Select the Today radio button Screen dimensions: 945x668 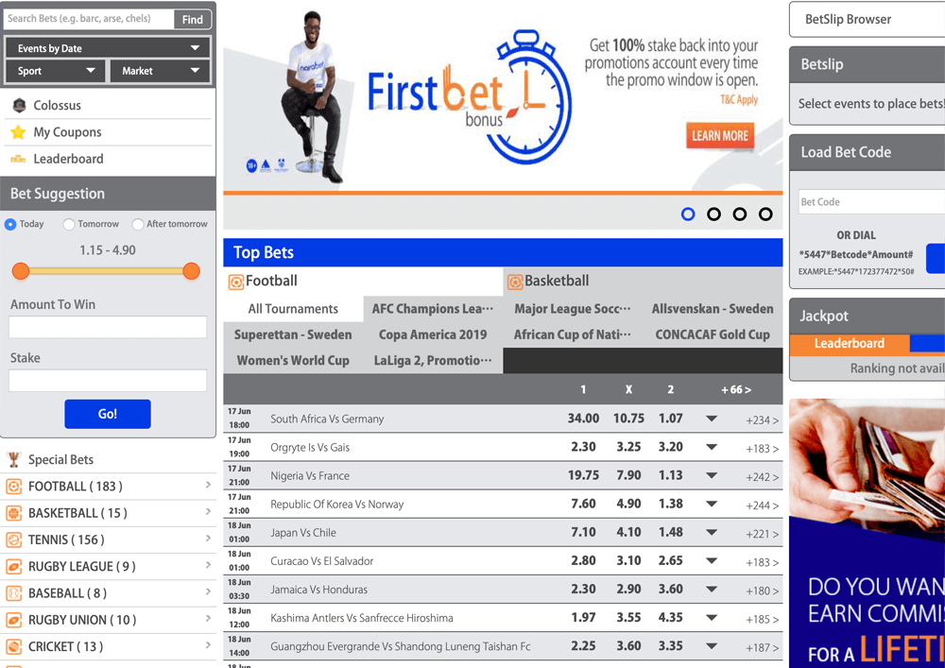10,224
